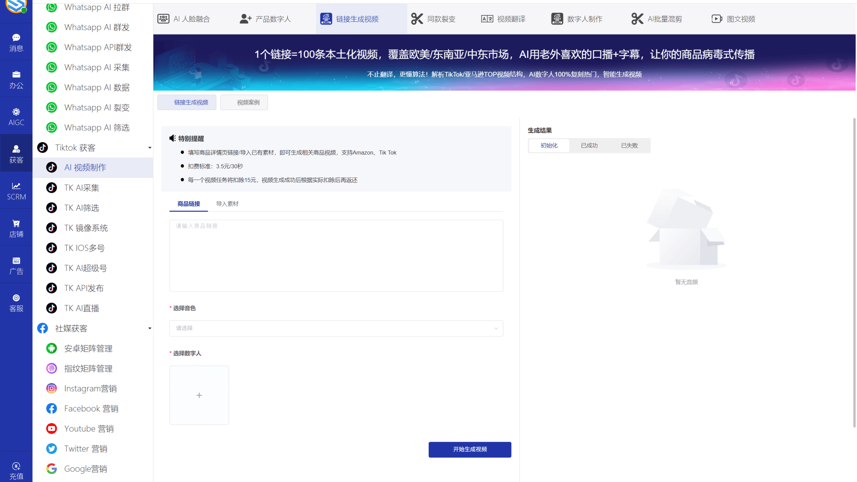Switch to the 导入素材 tab
Image resolution: width=857 pixels, height=482 pixels.
click(x=227, y=203)
